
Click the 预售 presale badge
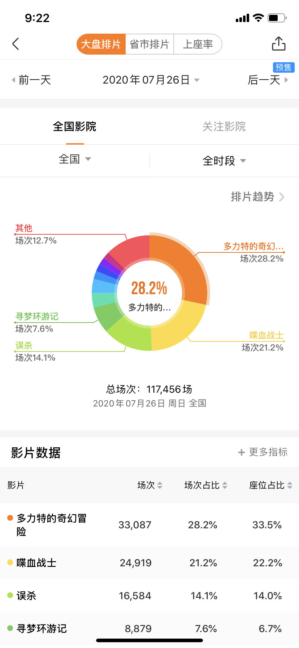coord(283,68)
